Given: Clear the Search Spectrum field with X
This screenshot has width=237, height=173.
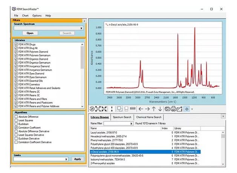Looking at the screenshot, I should tap(81, 28).
